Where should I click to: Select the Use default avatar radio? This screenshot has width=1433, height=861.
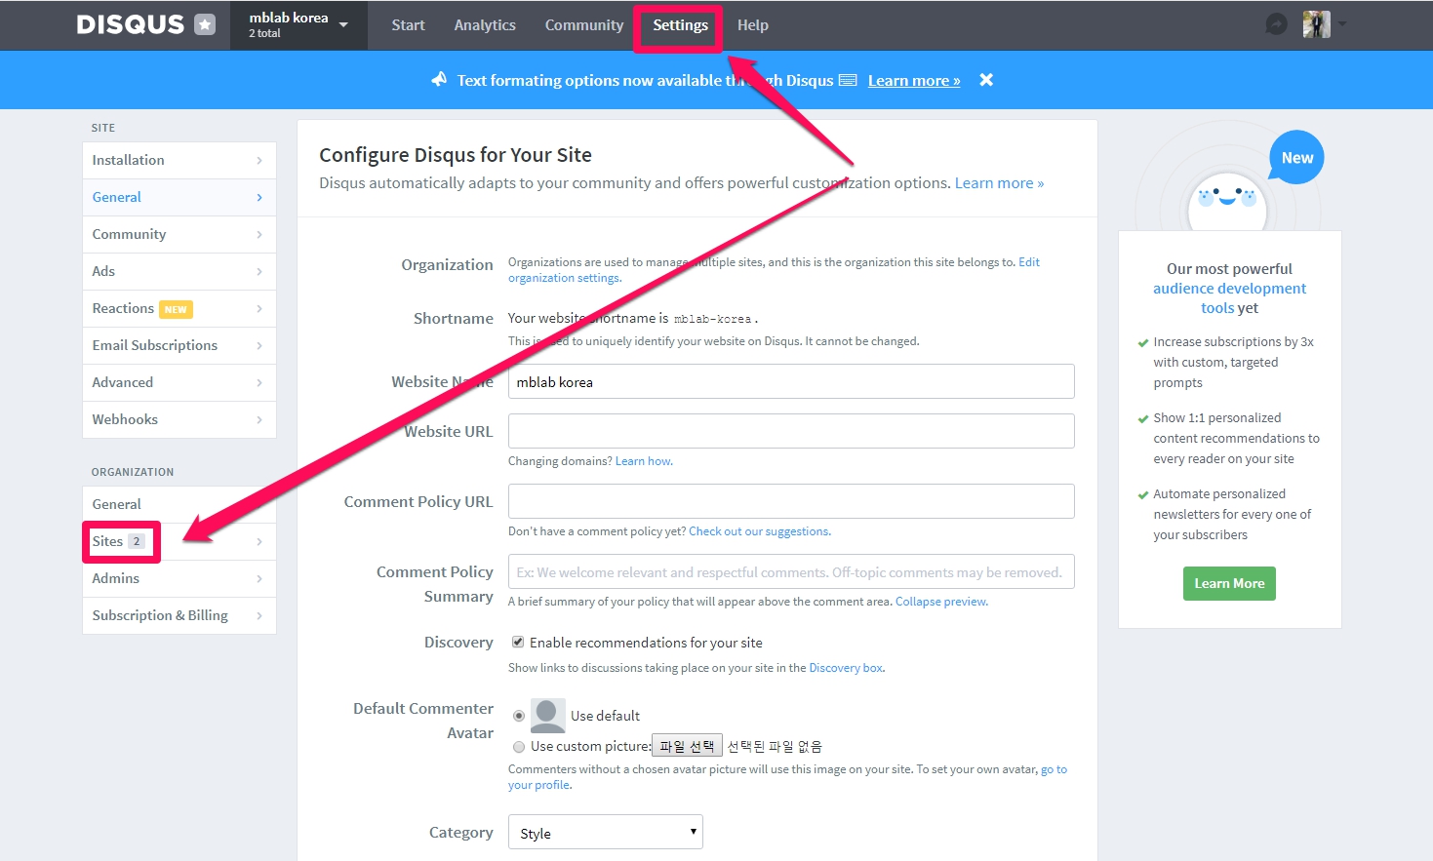519,716
